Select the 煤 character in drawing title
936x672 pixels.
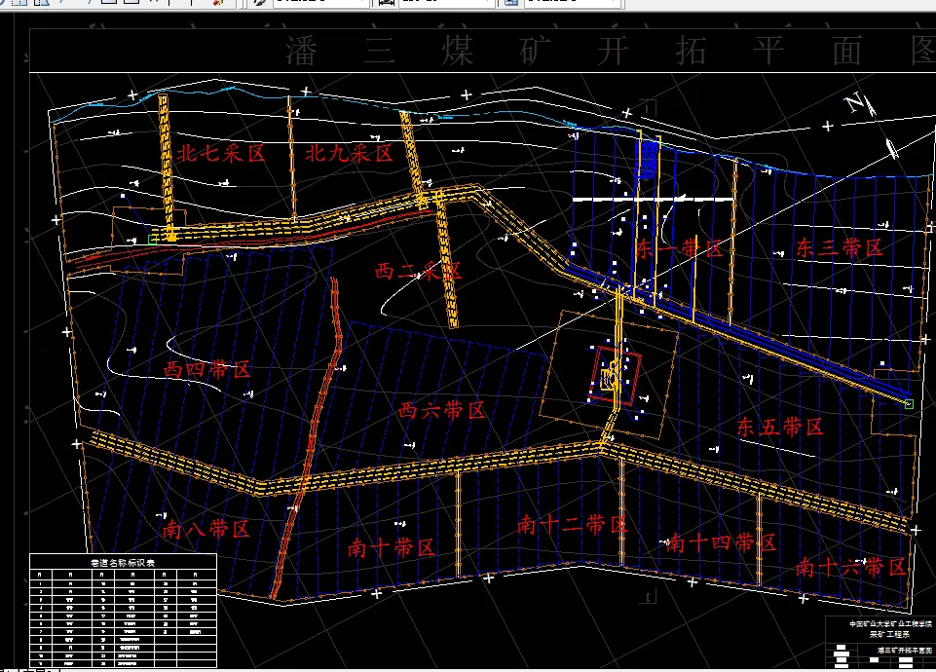click(x=457, y=51)
